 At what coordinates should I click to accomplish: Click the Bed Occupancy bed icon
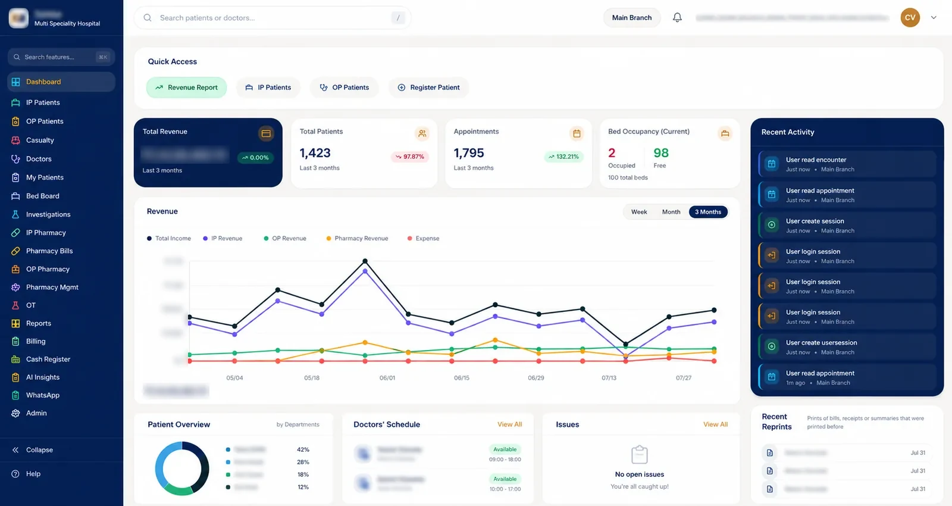pos(725,133)
